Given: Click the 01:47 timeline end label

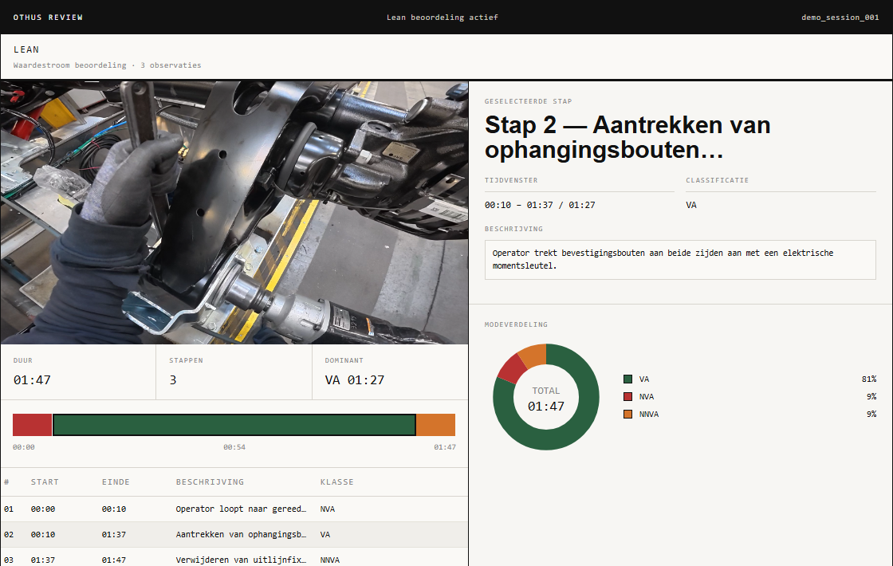Looking at the screenshot, I should (445, 447).
